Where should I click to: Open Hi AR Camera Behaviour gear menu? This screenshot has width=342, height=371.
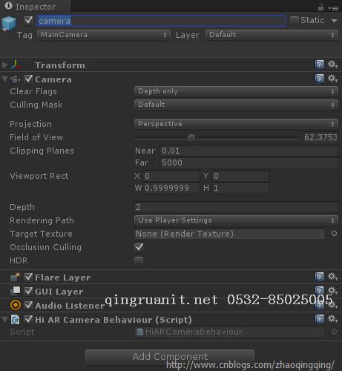[x=332, y=319]
